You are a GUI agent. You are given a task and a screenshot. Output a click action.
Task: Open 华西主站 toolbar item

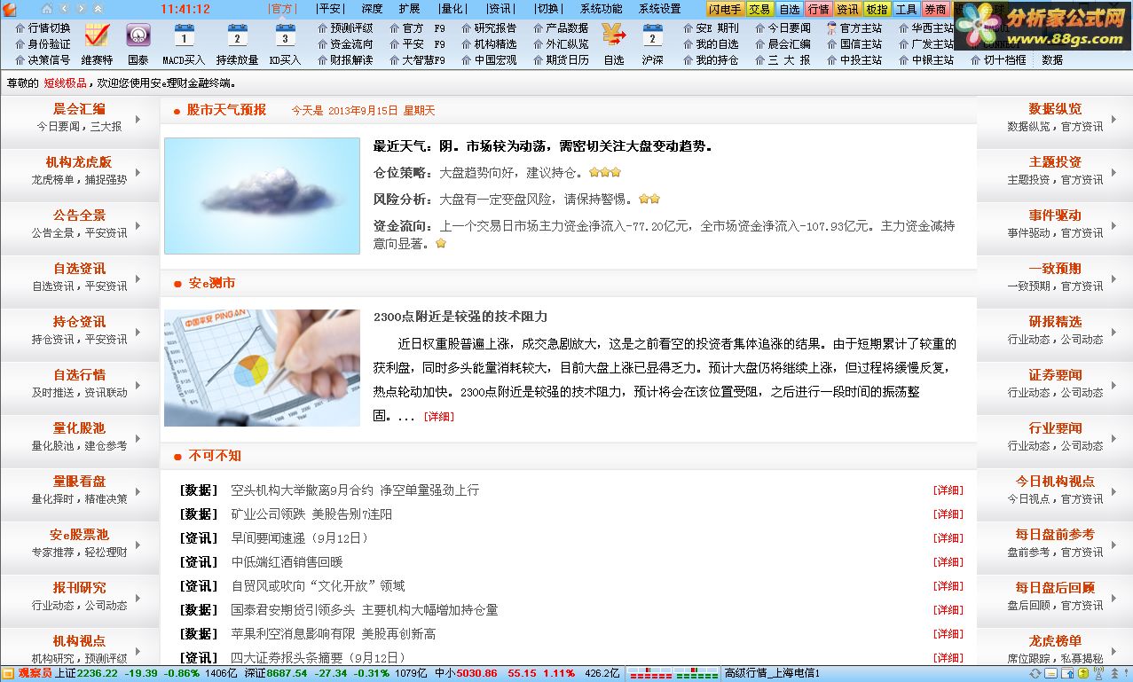[x=926, y=28]
